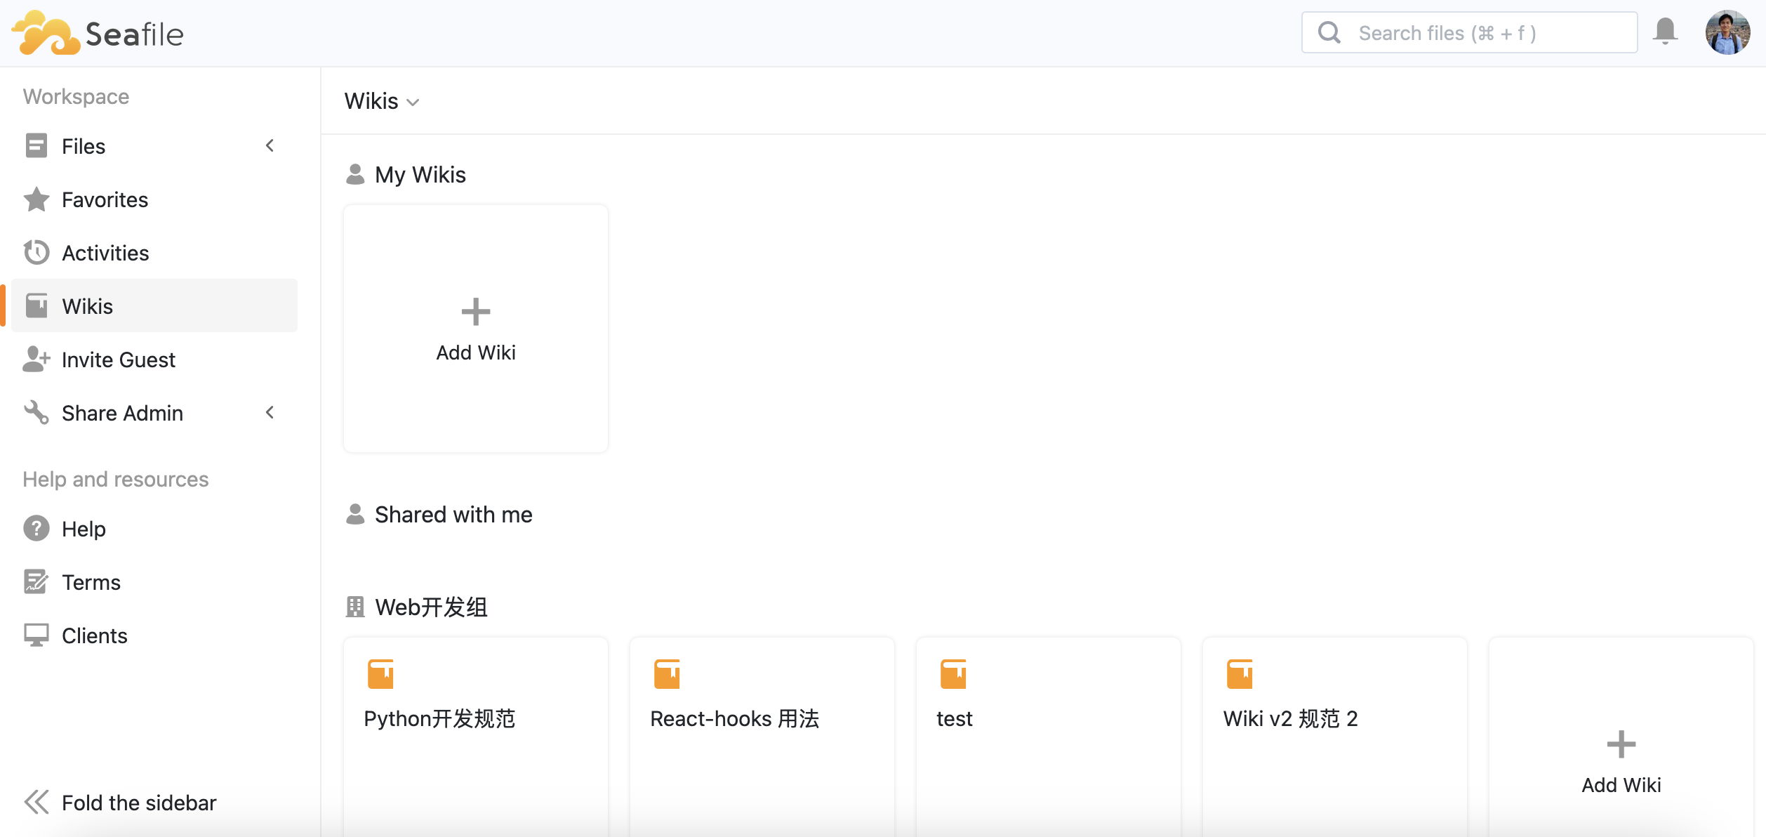The height and width of the screenshot is (837, 1766).
Task: Fold the sidebar with double-chevron icon
Action: click(36, 802)
